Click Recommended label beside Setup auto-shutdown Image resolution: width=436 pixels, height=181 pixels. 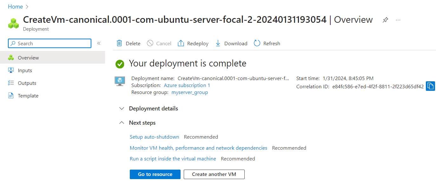point(201,137)
